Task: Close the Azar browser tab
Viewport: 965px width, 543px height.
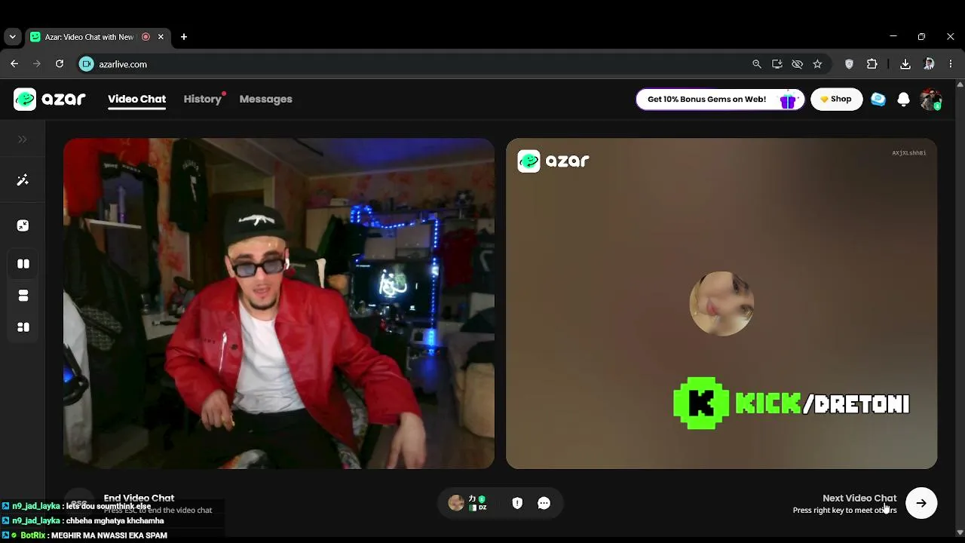Action: pyautogui.click(x=161, y=37)
